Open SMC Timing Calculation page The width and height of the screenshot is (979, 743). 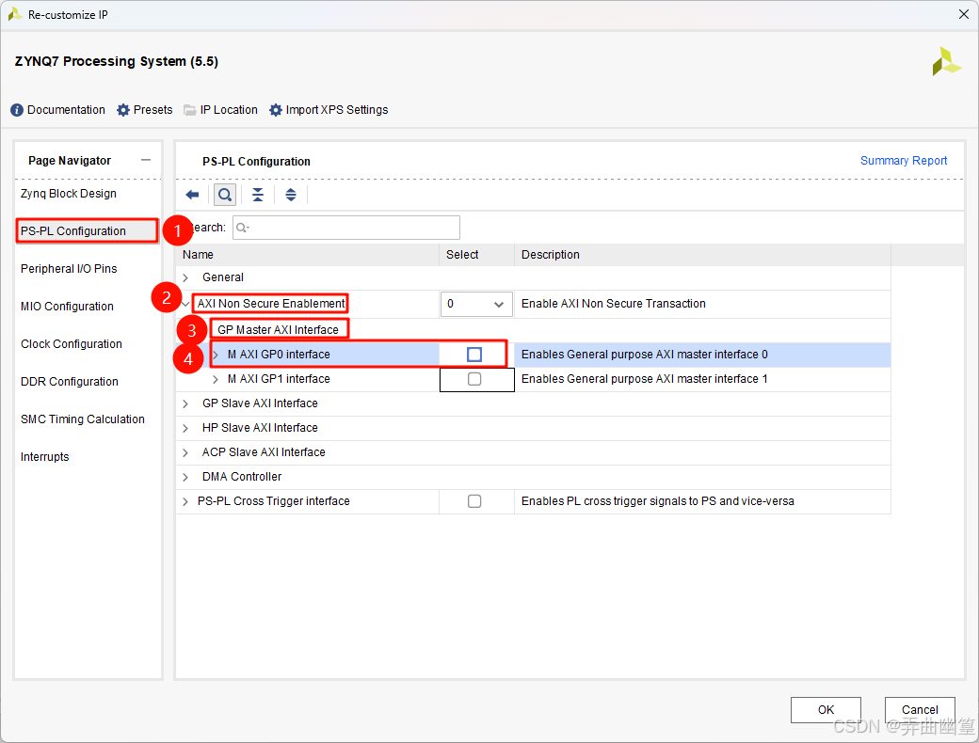click(83, 419)
